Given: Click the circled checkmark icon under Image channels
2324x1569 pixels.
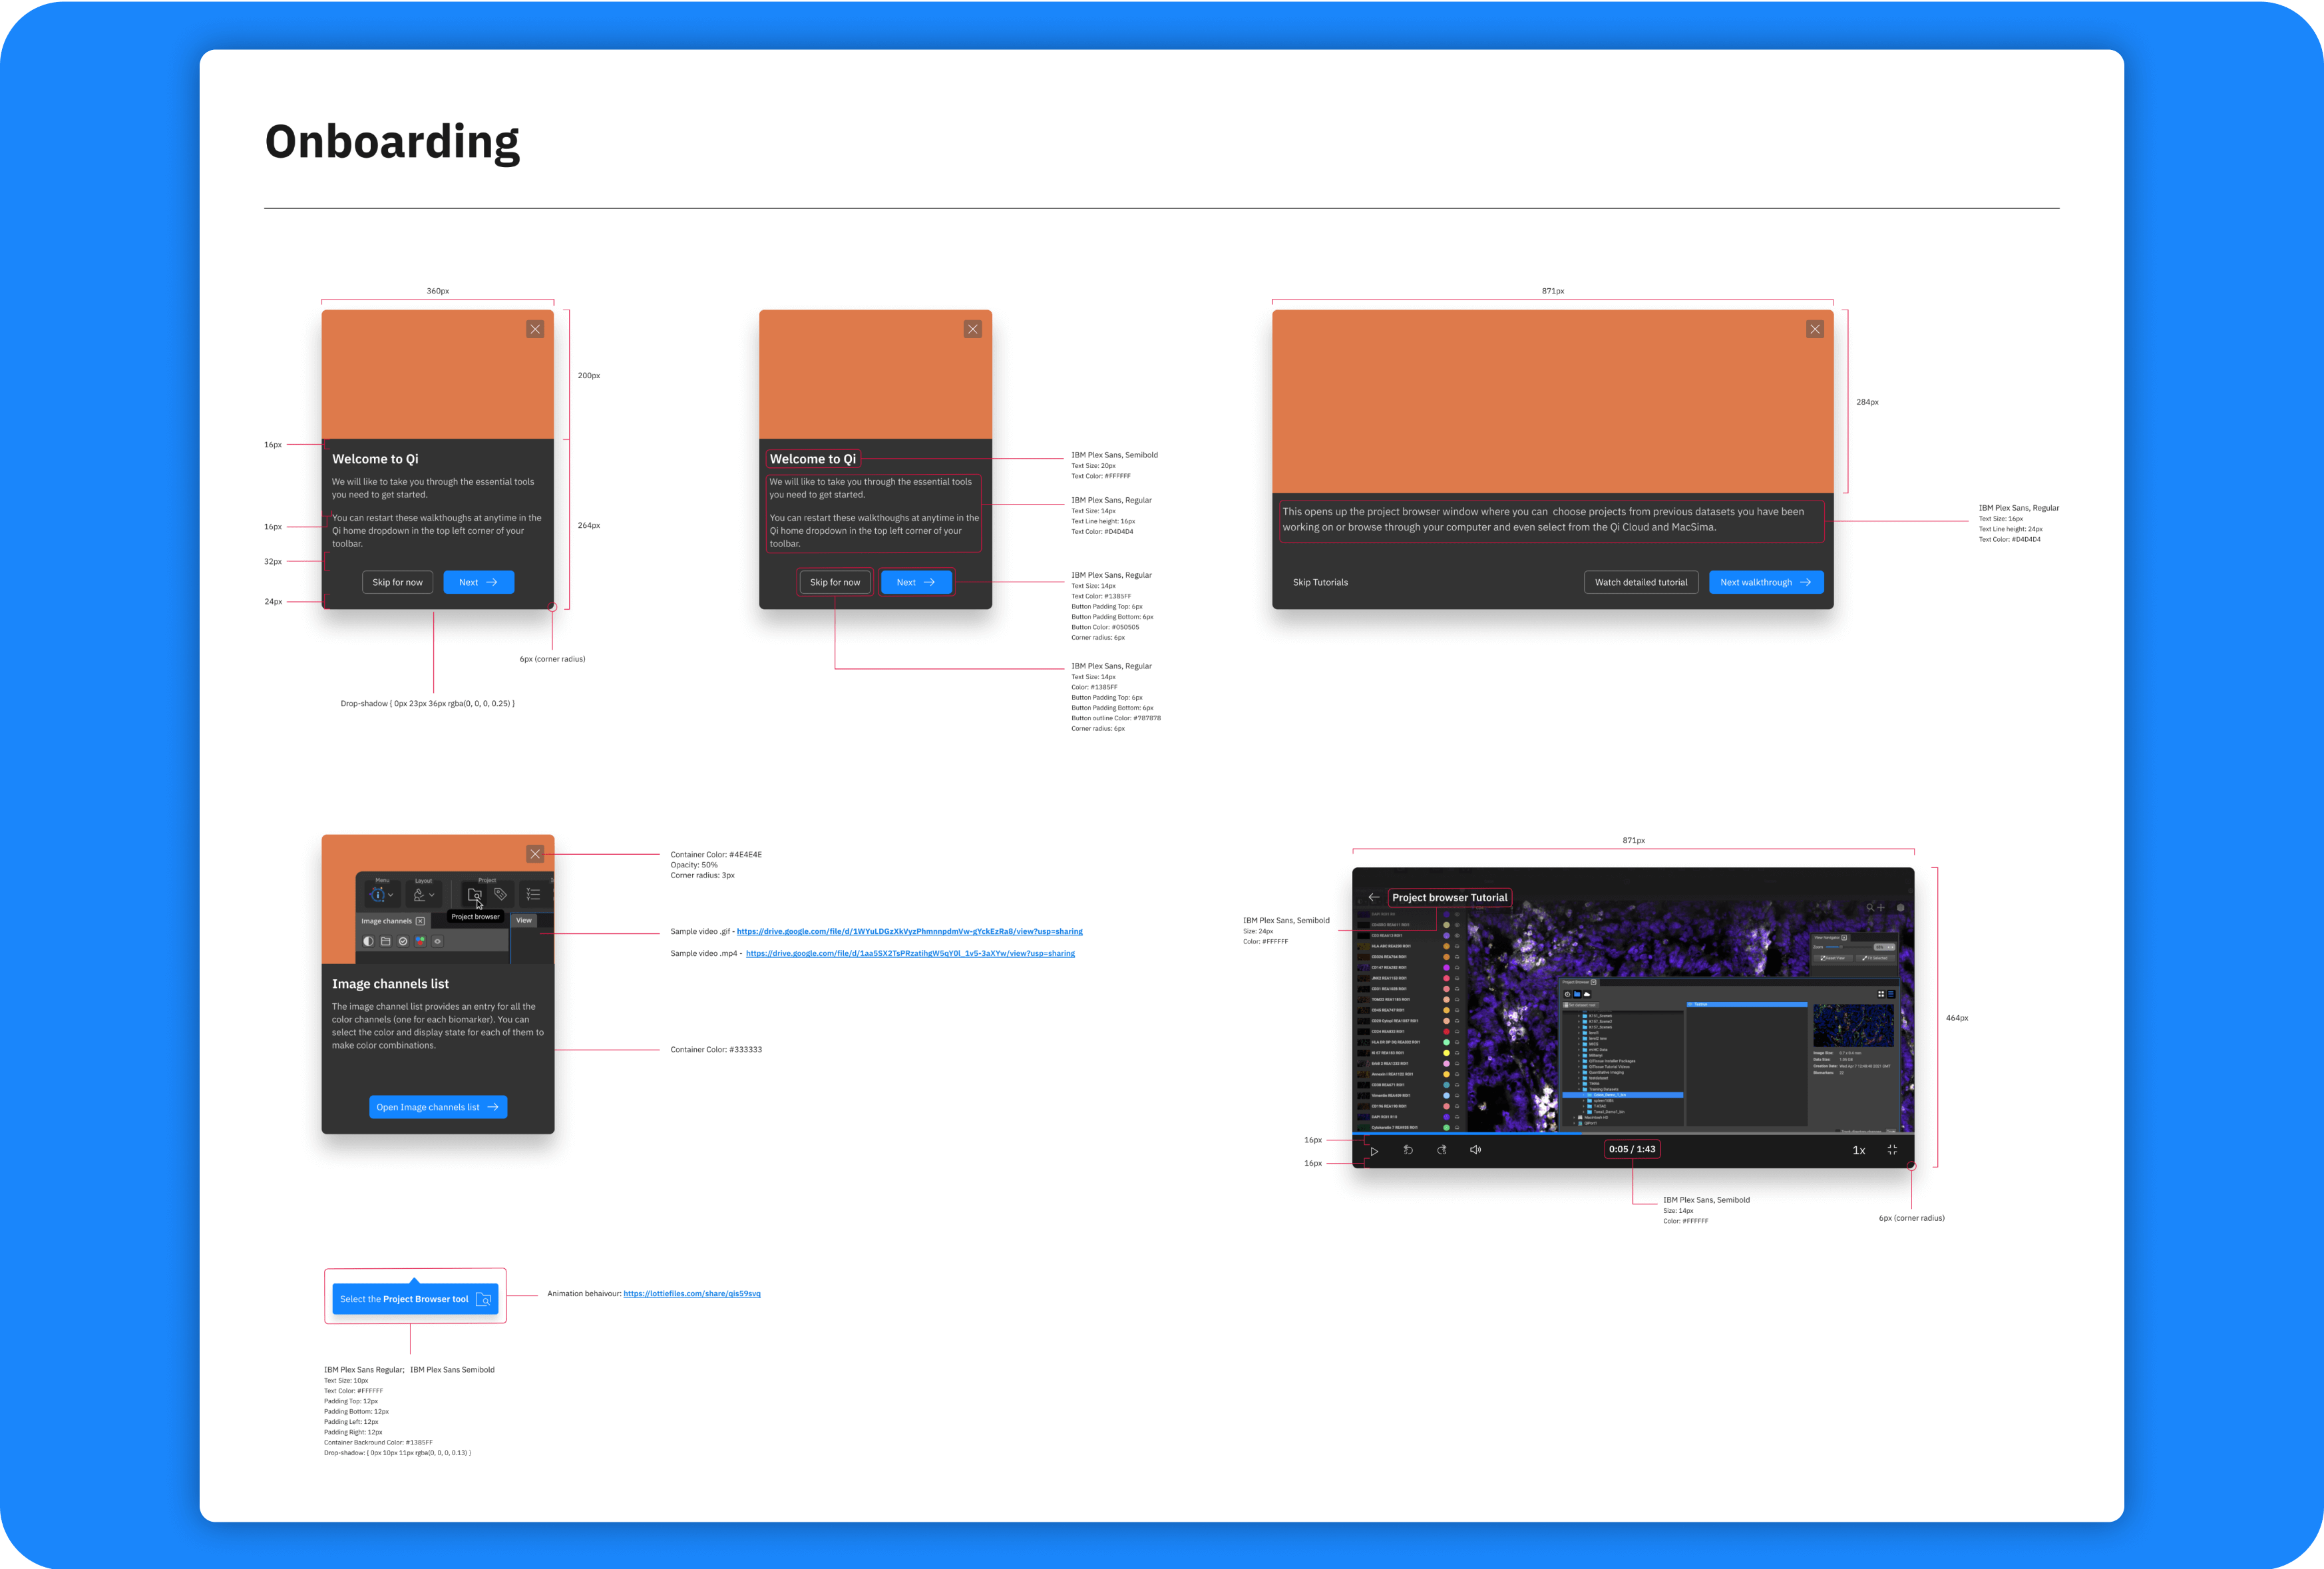Looking at the screenshot, I should click(x=403, y=941).
